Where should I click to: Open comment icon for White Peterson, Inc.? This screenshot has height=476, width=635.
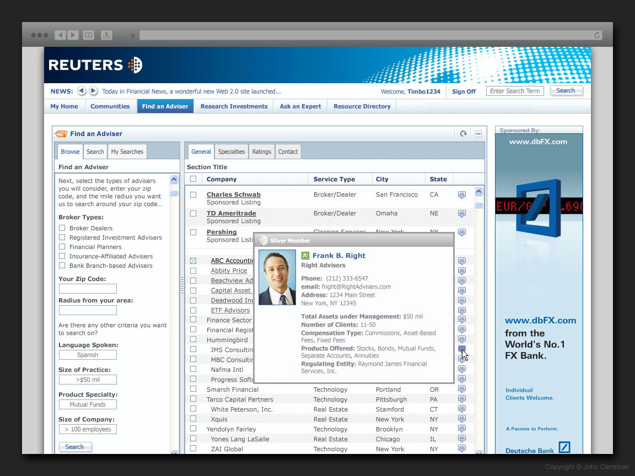click(462, 408)
